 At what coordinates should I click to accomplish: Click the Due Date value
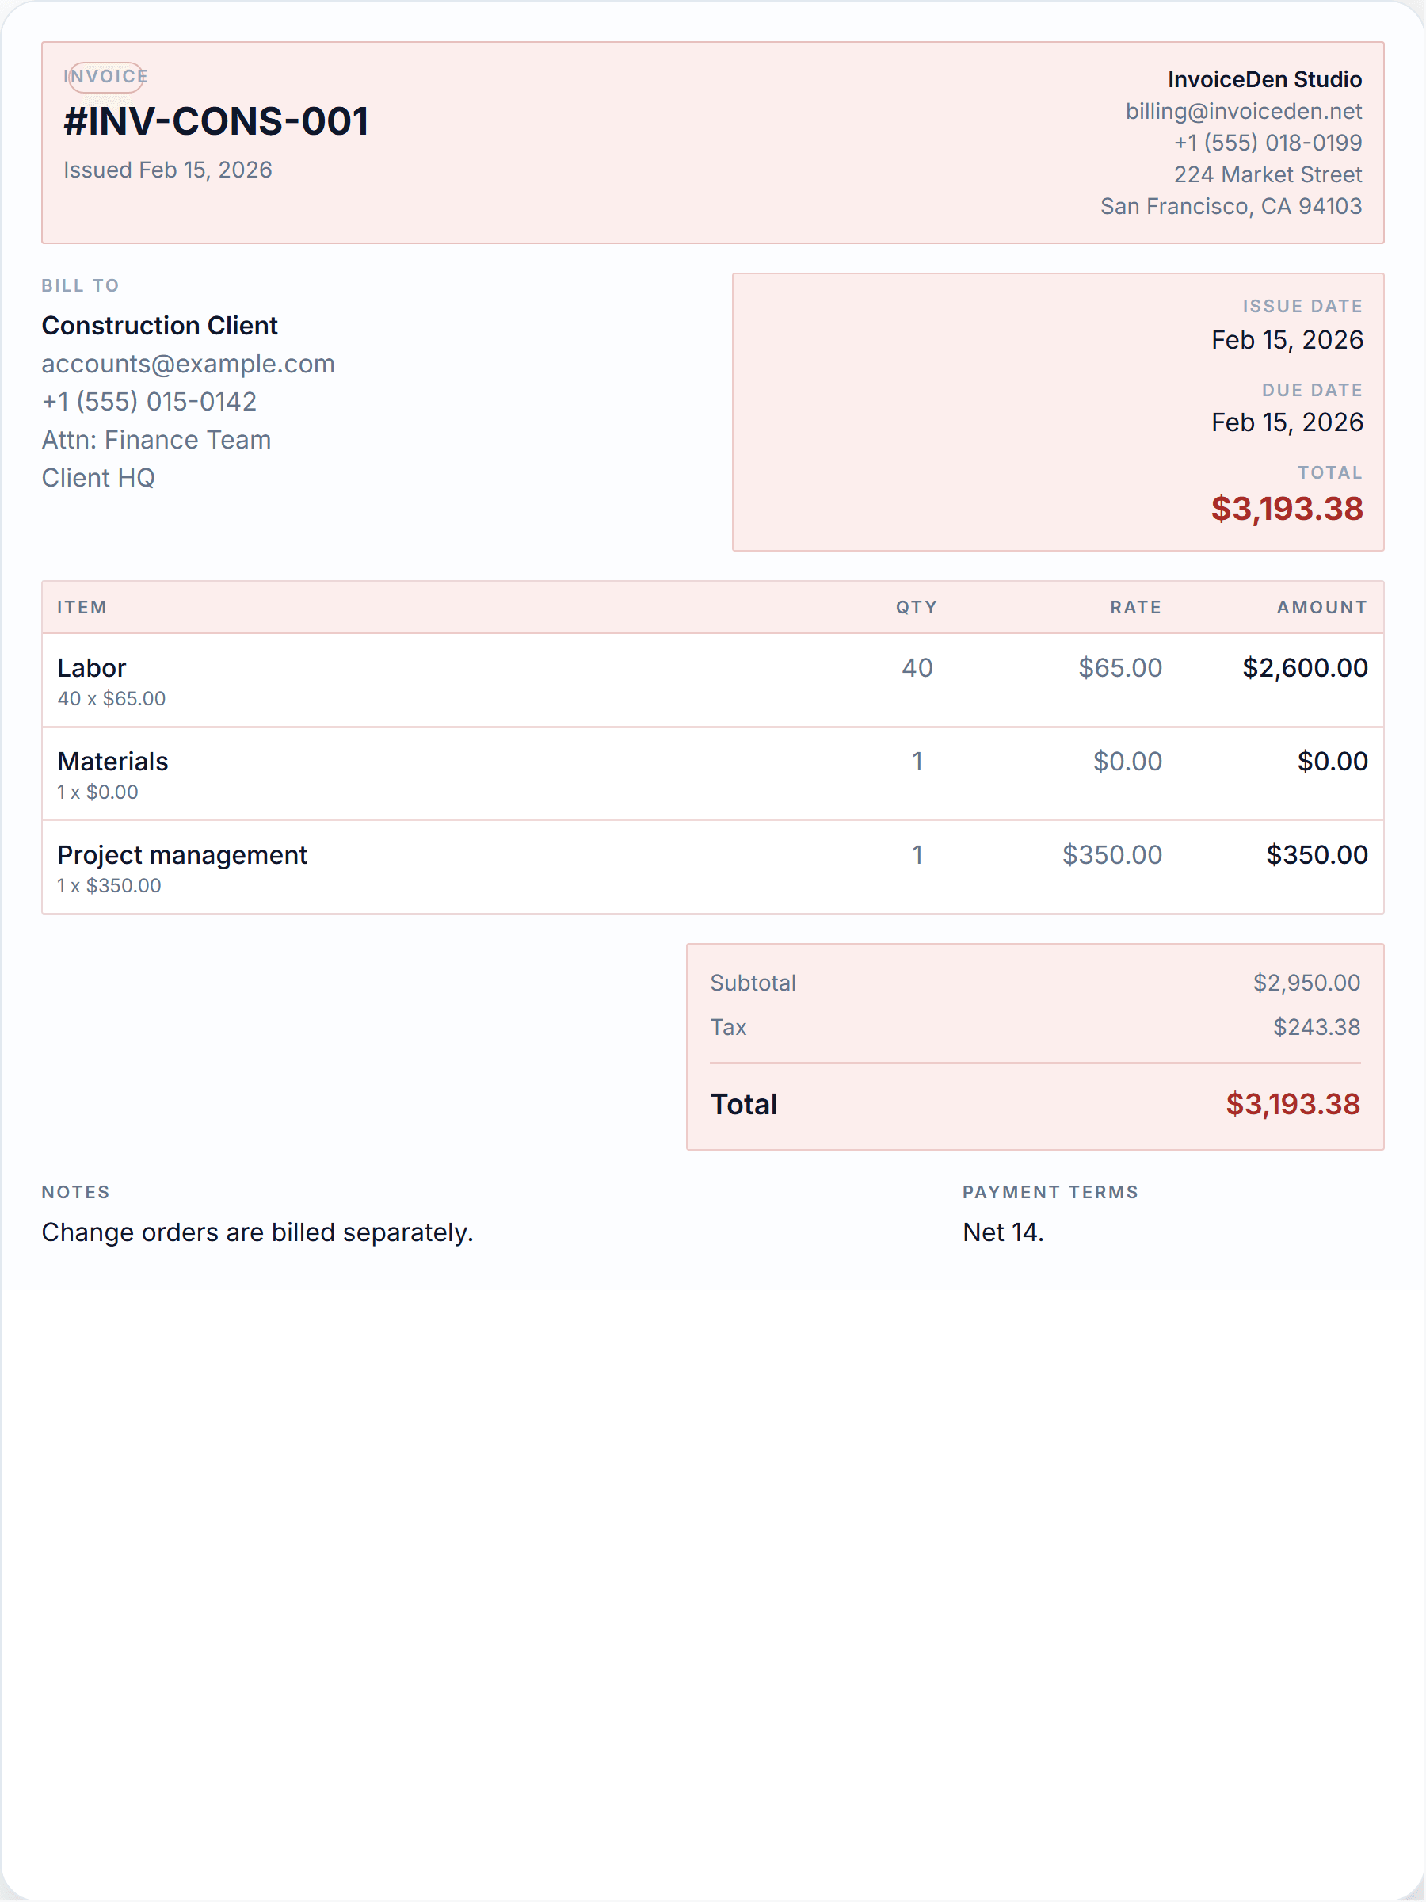[x=1287, y=422]
